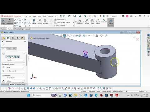The height and width of the screenshot is (112, 150).
Task: Switch to the Features ribbon tab
Action: coord(3,29)
